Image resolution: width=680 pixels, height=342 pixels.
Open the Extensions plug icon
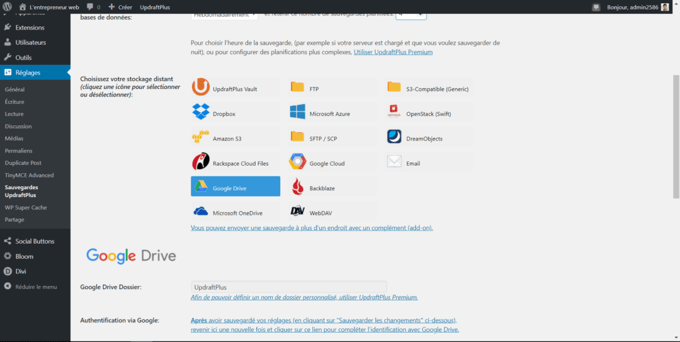pos(8,27)
